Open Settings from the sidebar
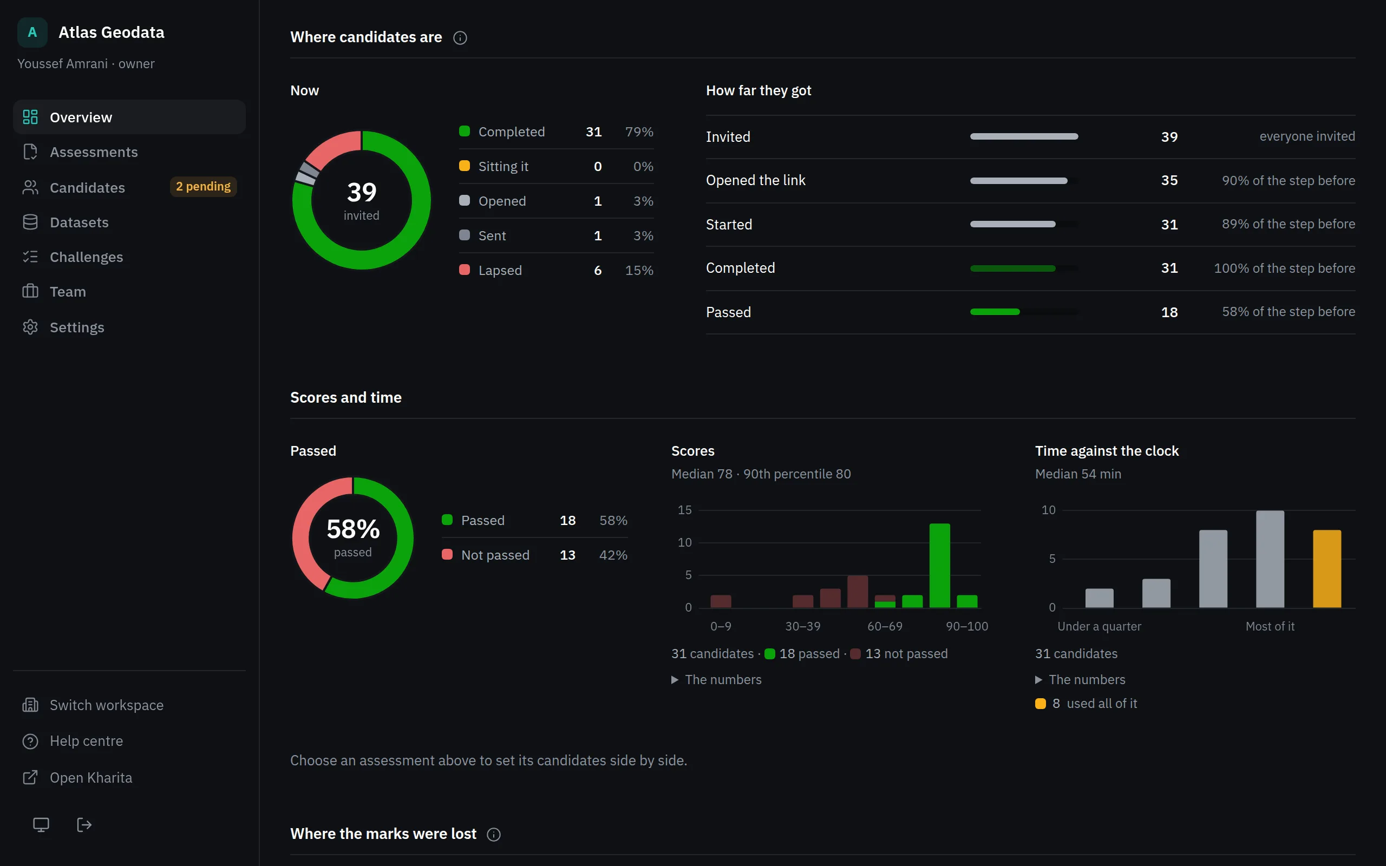Image resolution: width=1386 pixels, height=866 pixels. coord(129,327)
